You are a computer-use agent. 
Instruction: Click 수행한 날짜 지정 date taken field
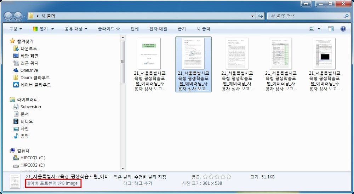pyautogui.click(x=150, y=177)
